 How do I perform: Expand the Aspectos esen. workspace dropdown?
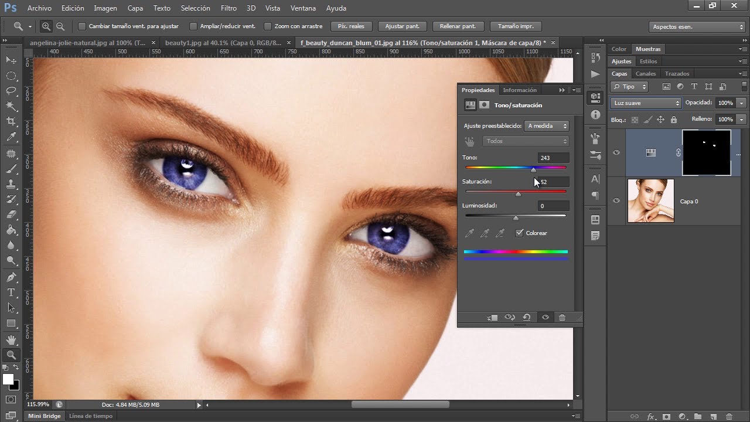697,27
